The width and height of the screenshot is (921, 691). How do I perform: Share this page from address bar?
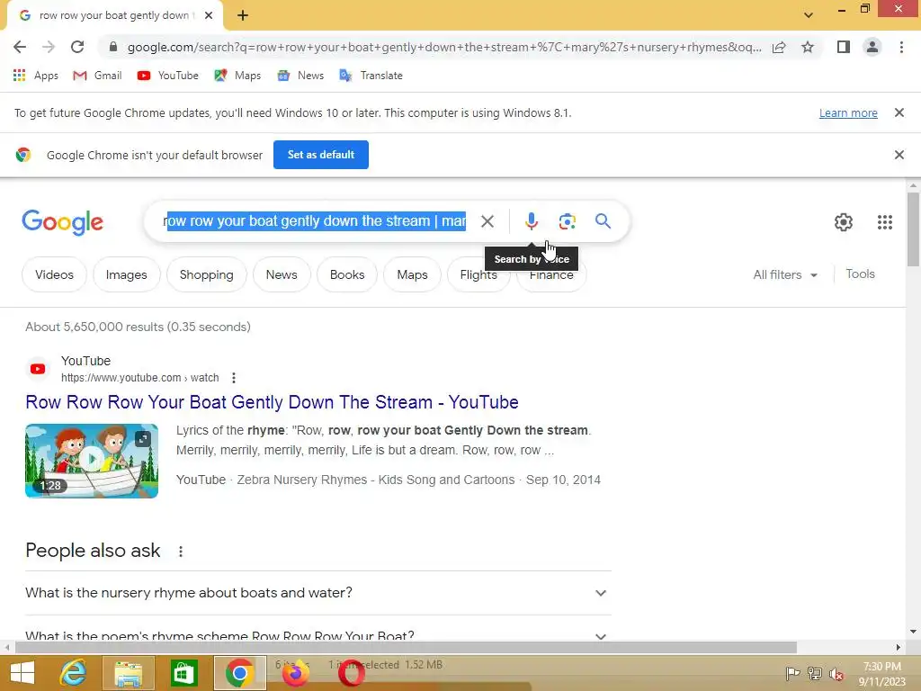pos(780,47)
